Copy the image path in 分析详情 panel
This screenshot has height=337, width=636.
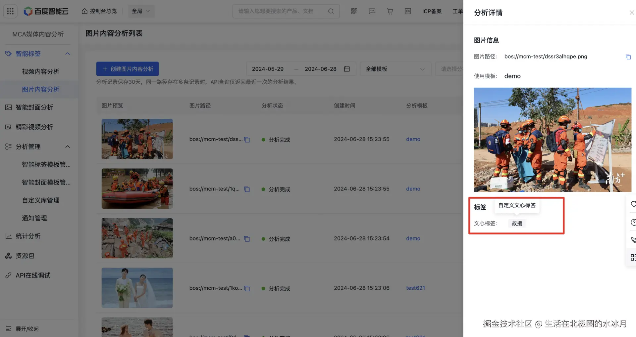(x=628, y=57)
